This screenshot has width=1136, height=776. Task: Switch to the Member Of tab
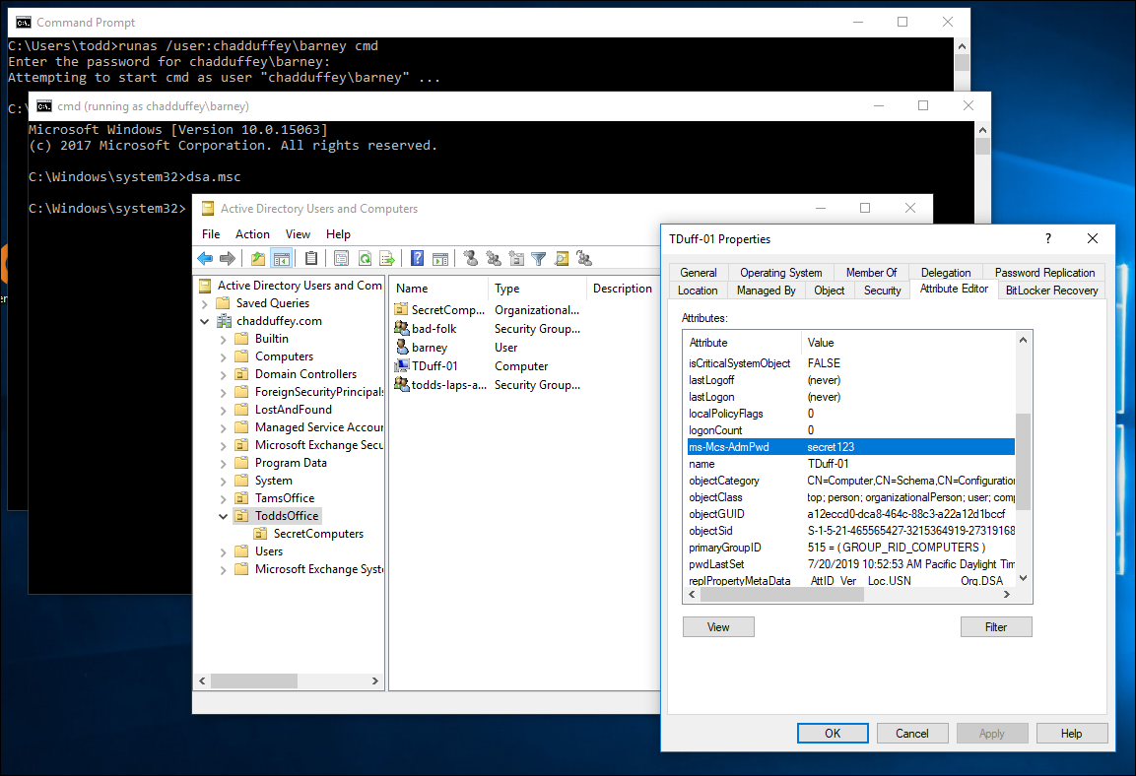(872, 273)
